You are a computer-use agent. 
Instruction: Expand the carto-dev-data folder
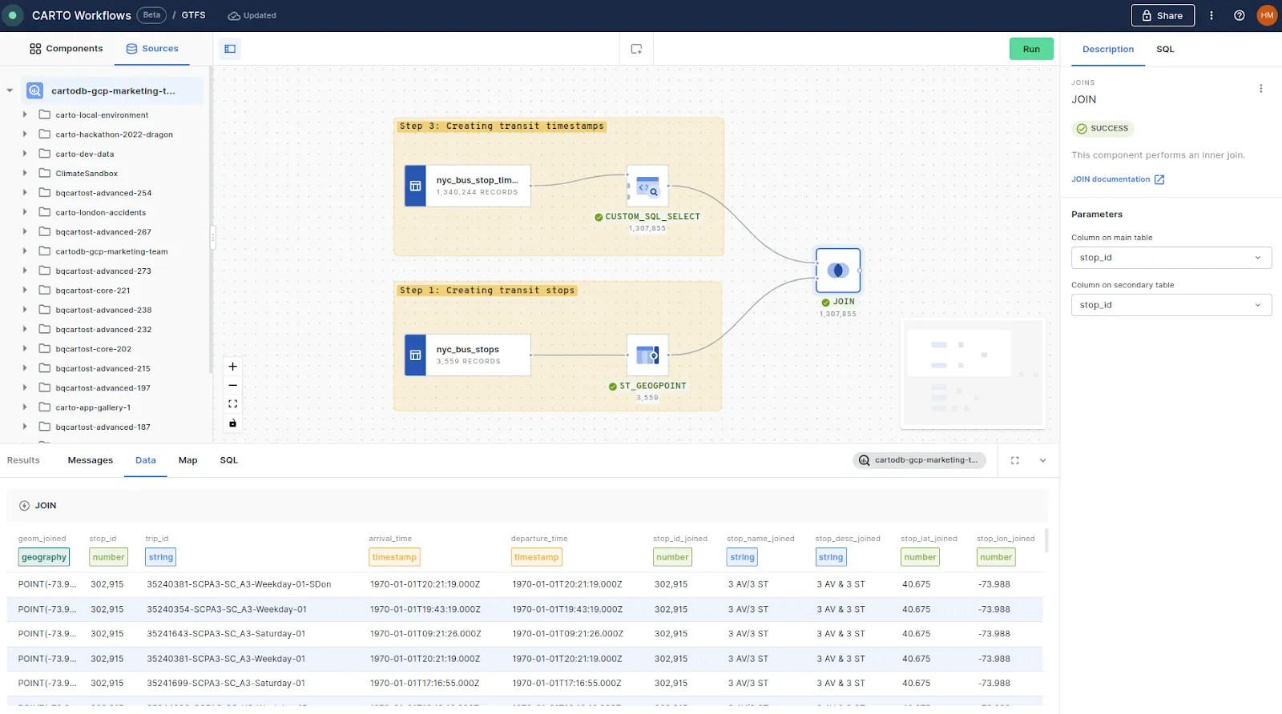click(25, 154)
